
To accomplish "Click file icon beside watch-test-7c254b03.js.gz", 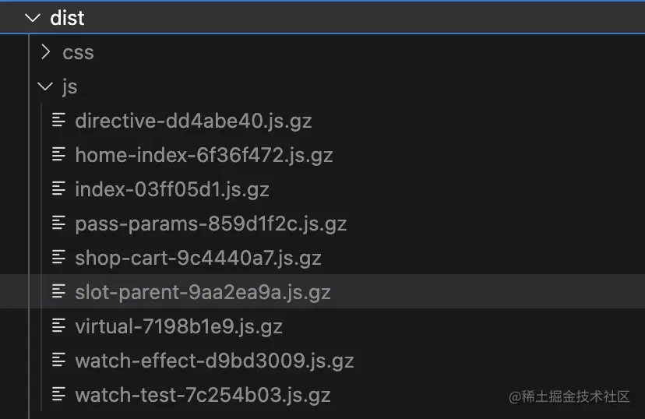I will tap(58, 394).
